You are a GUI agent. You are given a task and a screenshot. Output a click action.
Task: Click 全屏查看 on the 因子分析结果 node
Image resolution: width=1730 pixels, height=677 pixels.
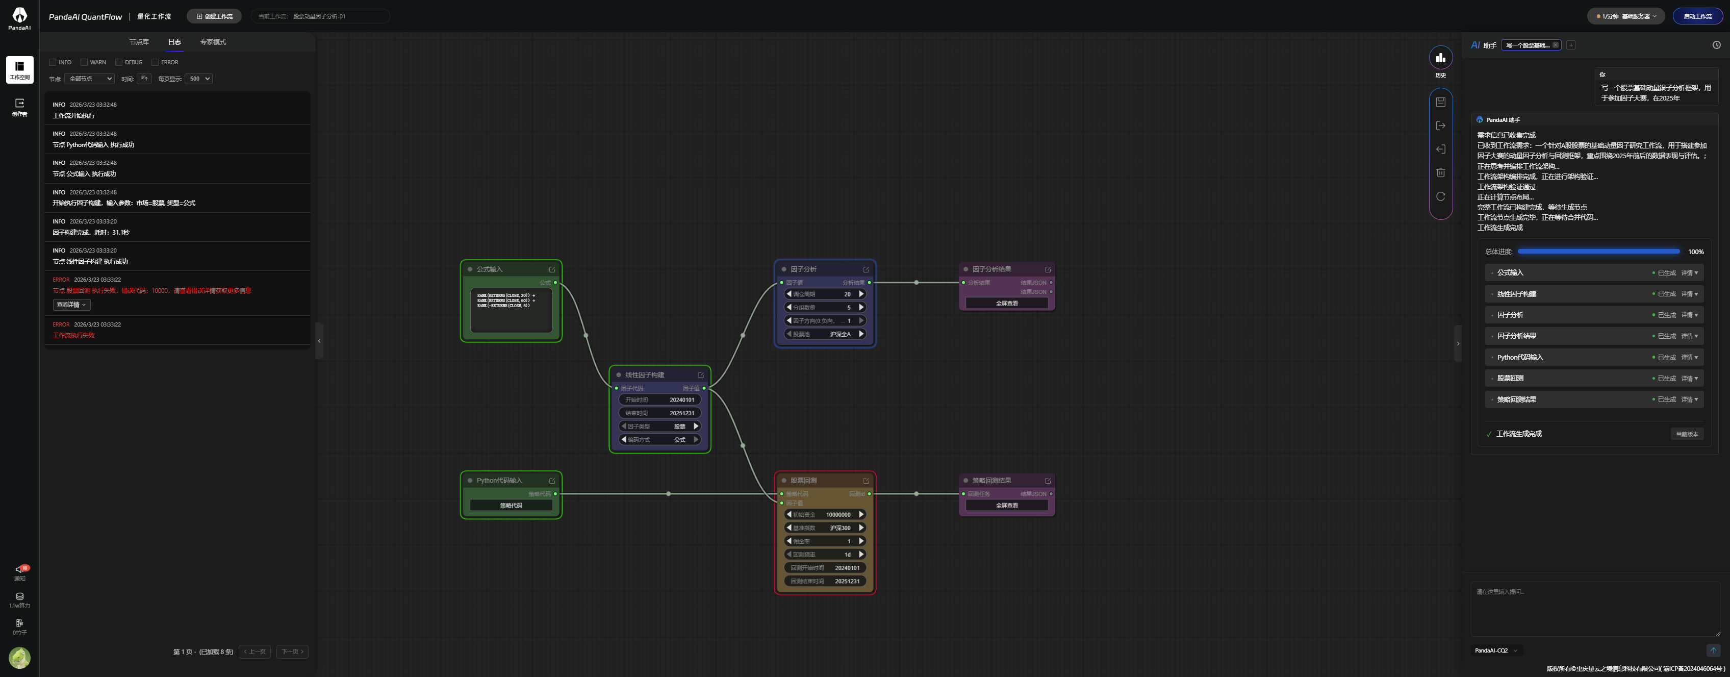click(x=1006, y=304)
